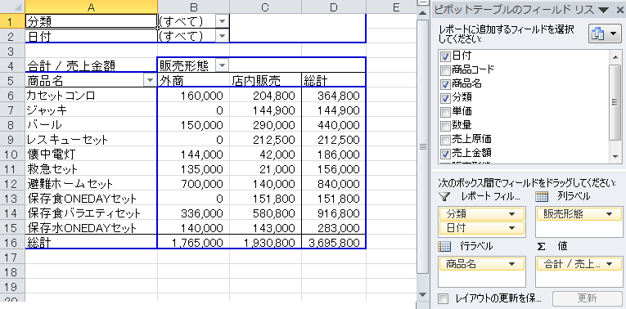The height and width of the screenshot is (309, 626).
Task: Select the 保存食ONEDAYセット cell
Action: 91,198
